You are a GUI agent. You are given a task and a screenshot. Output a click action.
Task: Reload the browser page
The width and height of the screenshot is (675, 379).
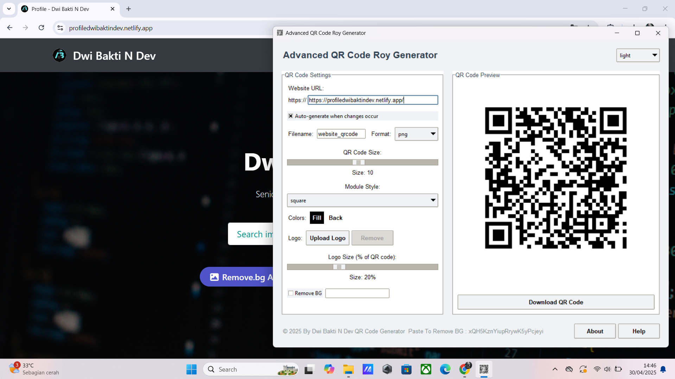point(42,28)
